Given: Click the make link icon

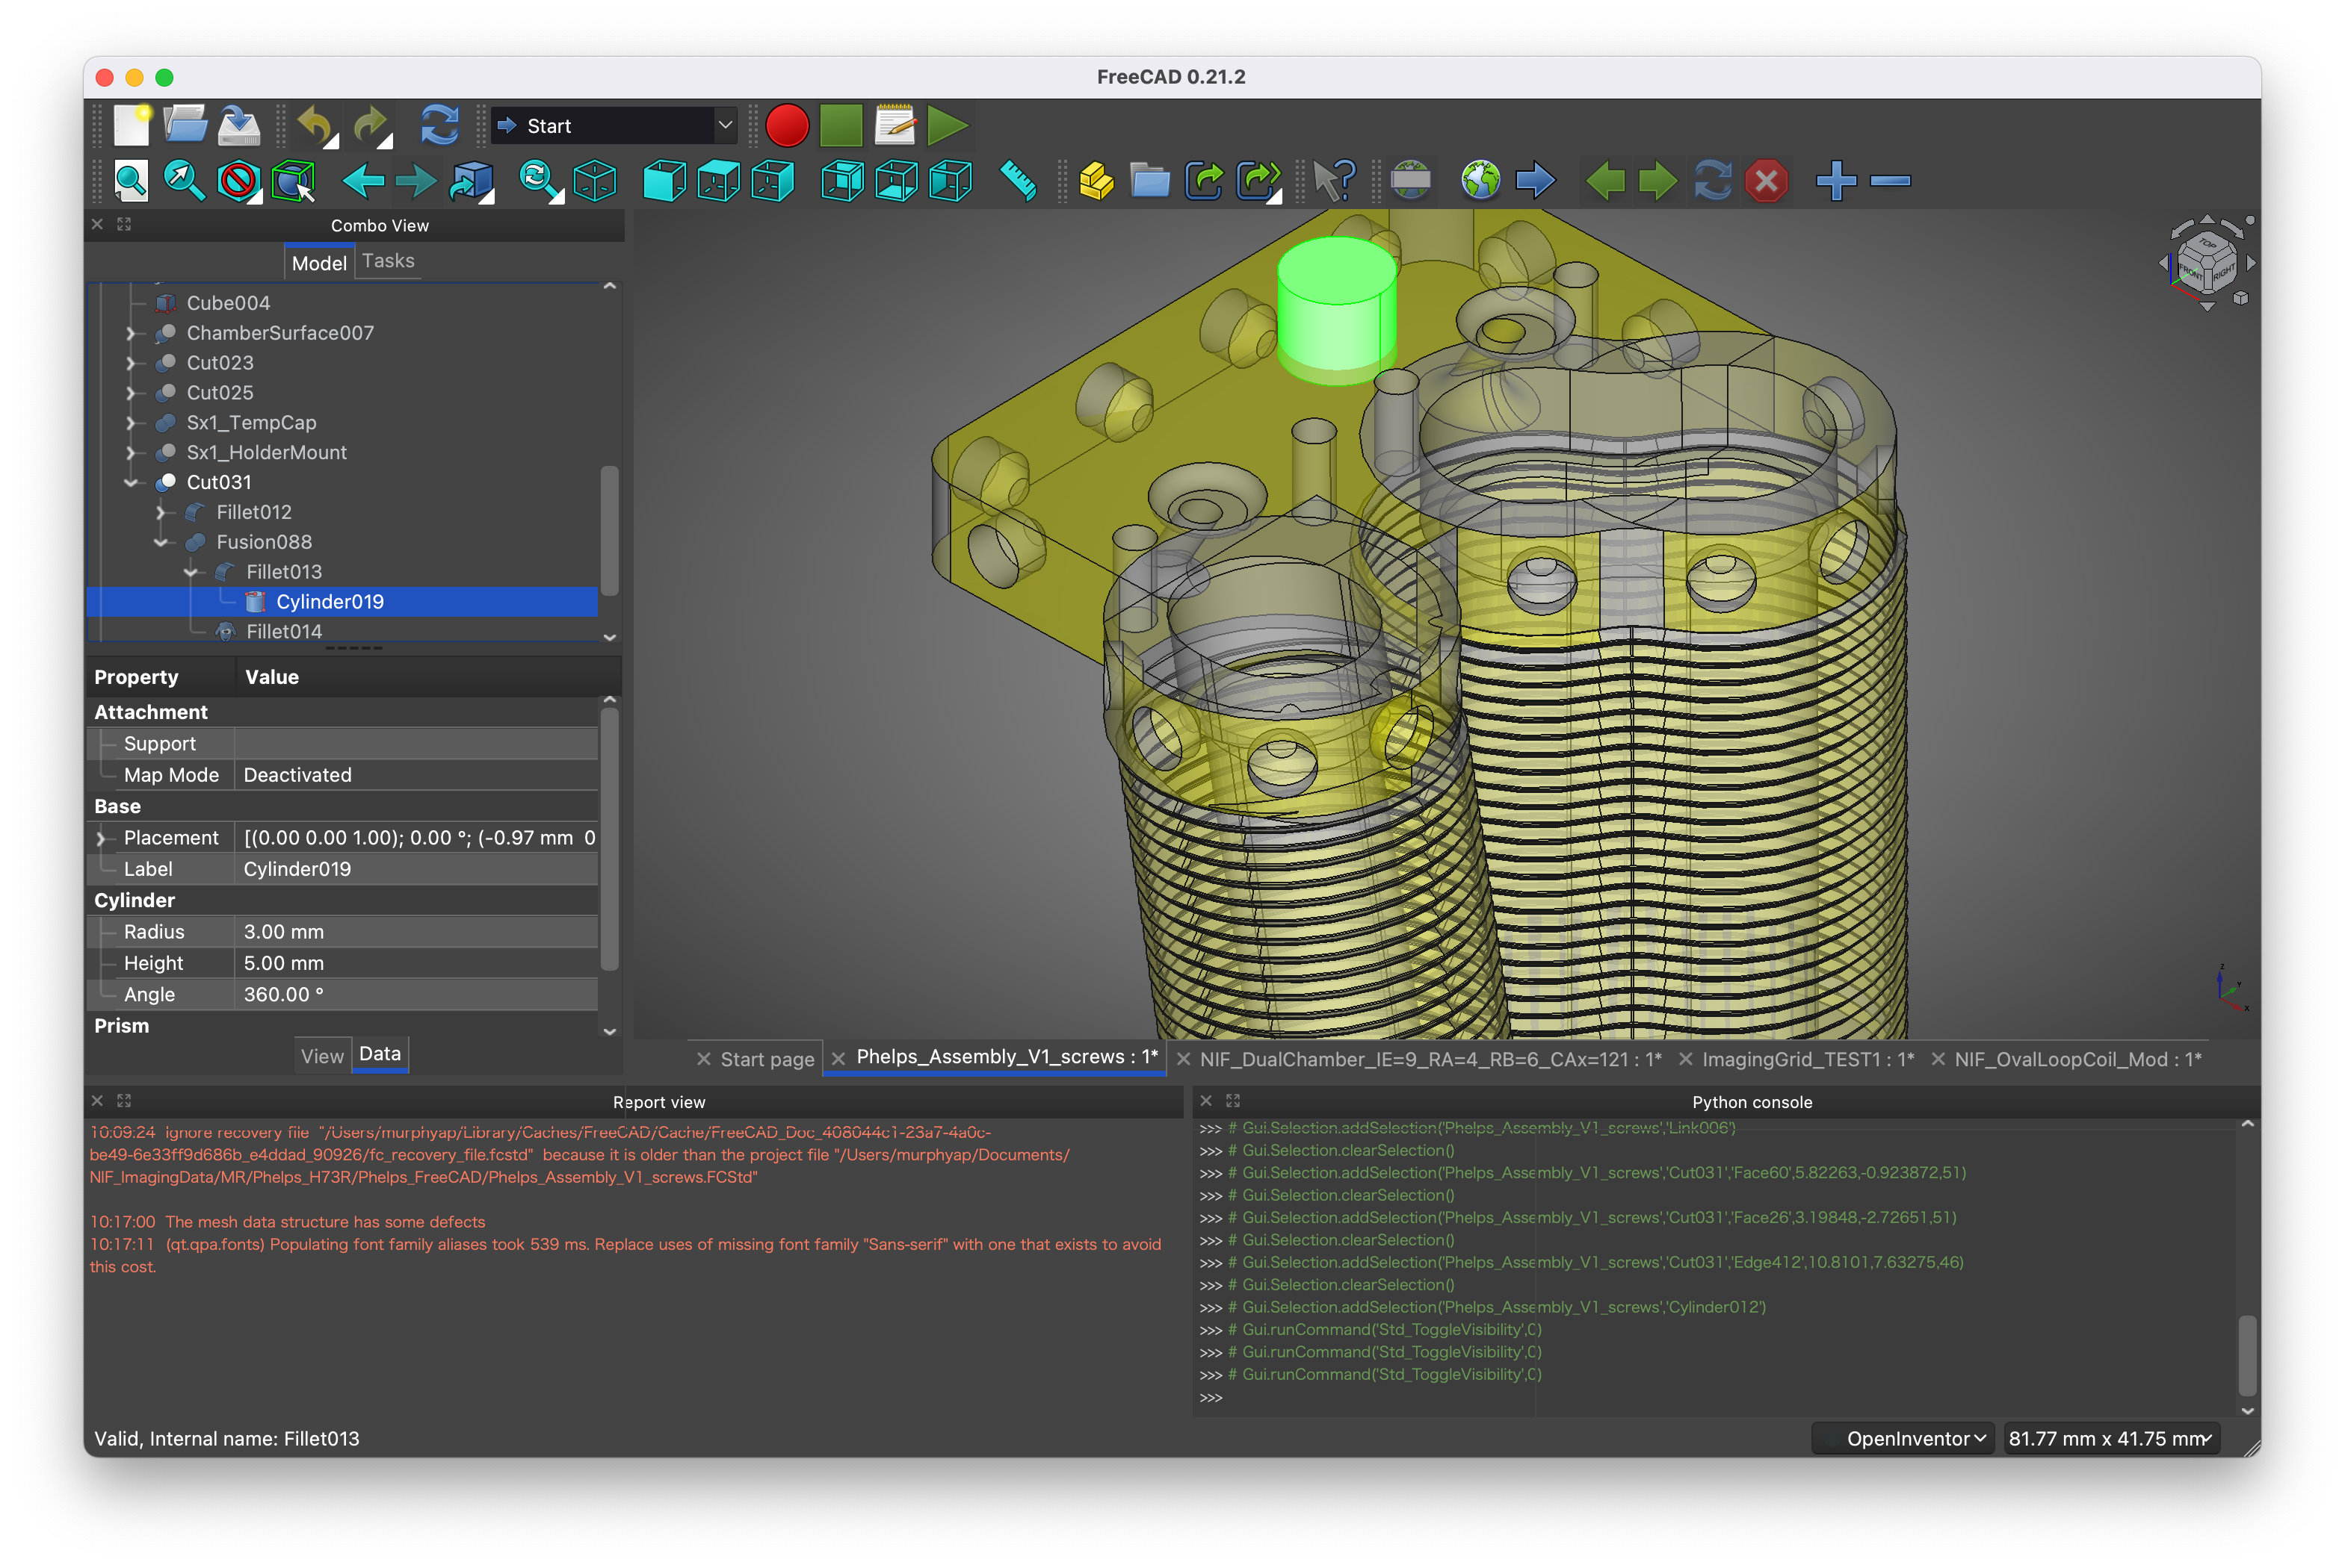Looking at the screenshot, I should point(1204,181).
